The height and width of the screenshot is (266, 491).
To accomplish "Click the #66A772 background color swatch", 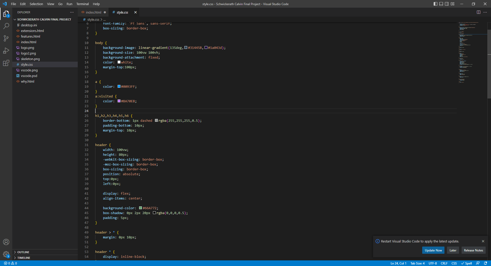I will click(140, 208).
